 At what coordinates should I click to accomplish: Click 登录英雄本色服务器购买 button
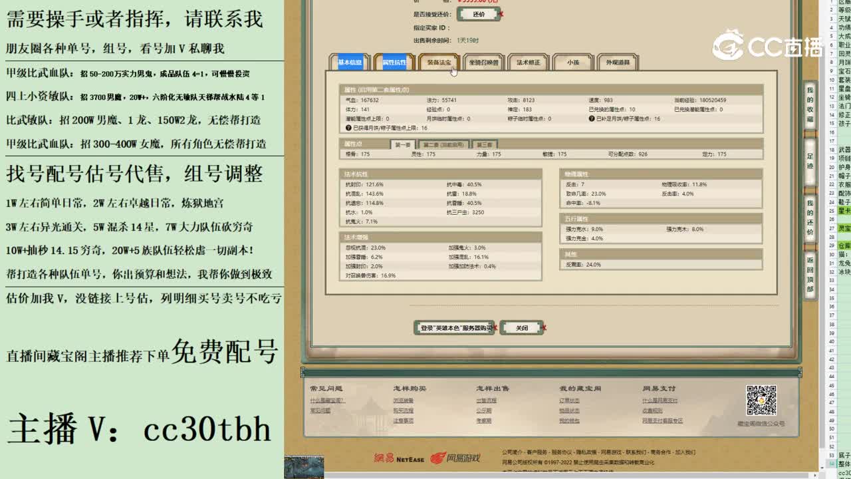coord(455,328)
